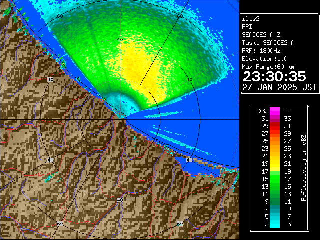The width and height of the screenshot is (320, 240).
Task: Click the bright green 15–17 dBZ legend band
Action: (275, 179)
